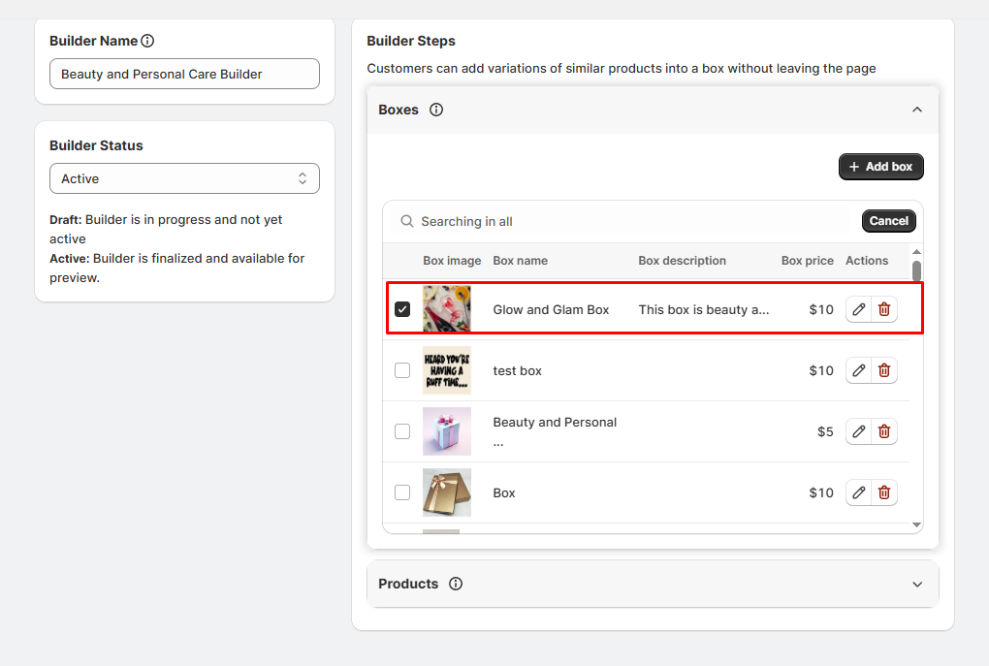Click edit pencil for test box
This screenshot has width=989, height=666.
858,370
